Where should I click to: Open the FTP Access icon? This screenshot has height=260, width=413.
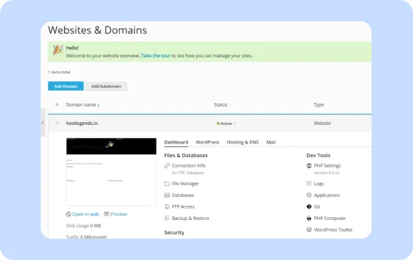(x=166, y=207)
